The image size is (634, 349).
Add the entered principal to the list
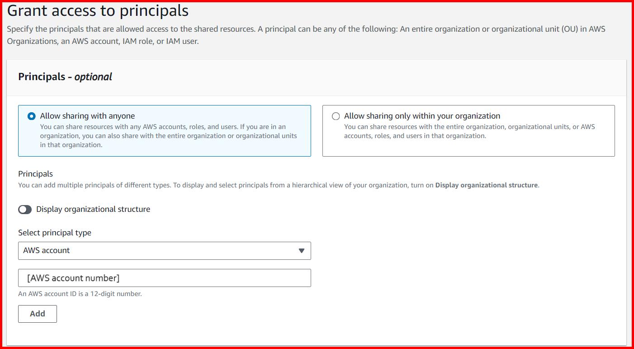(x=37, y=313)
